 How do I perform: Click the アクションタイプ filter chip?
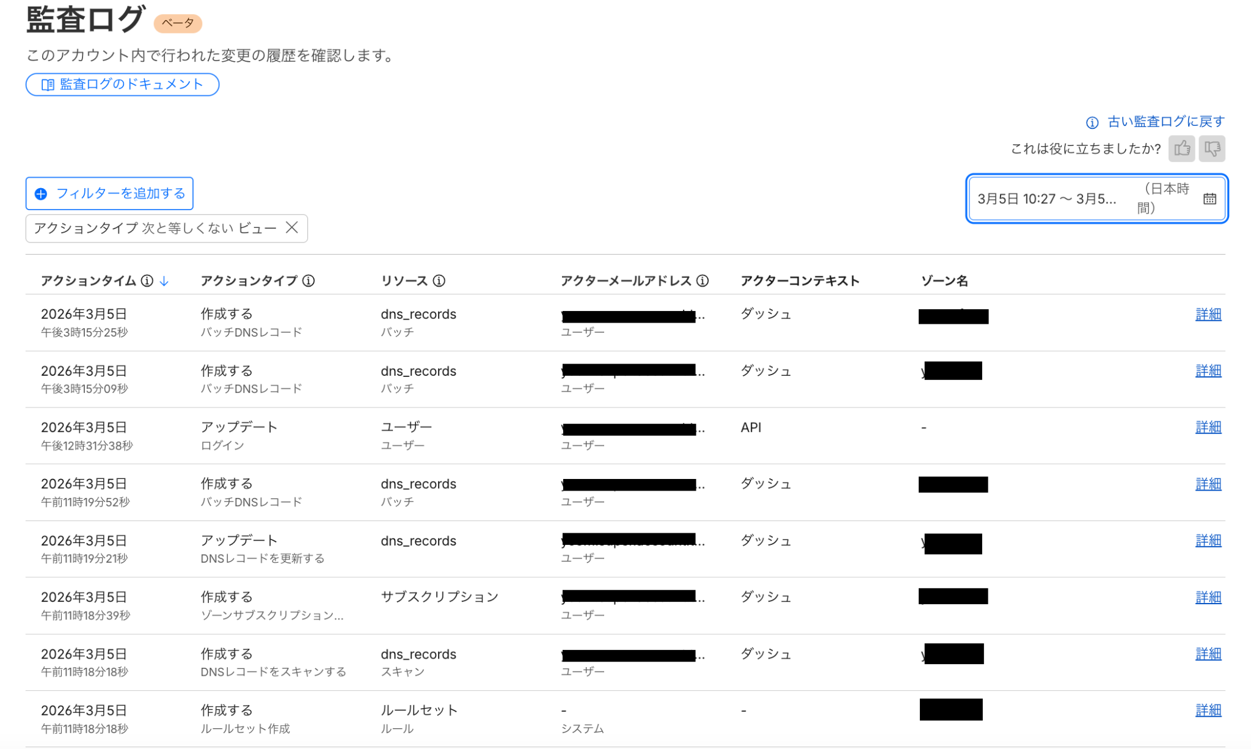(155, 228)
